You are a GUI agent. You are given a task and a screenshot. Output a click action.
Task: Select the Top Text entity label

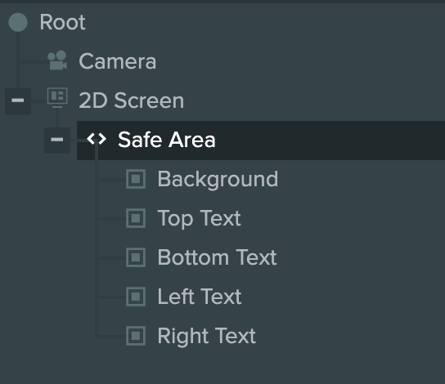click(199, 218)
